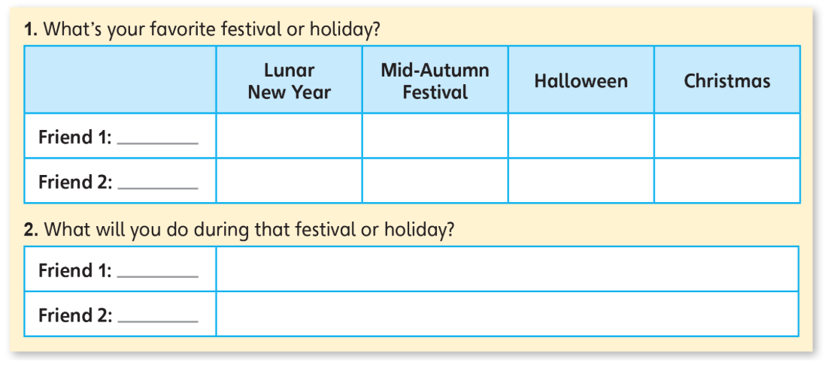The height and width of the screenshot is (365, 828).
Task: Select Friend 1 Lunar New Year cell
Action: pyautogui.click(x=289, y=135)
